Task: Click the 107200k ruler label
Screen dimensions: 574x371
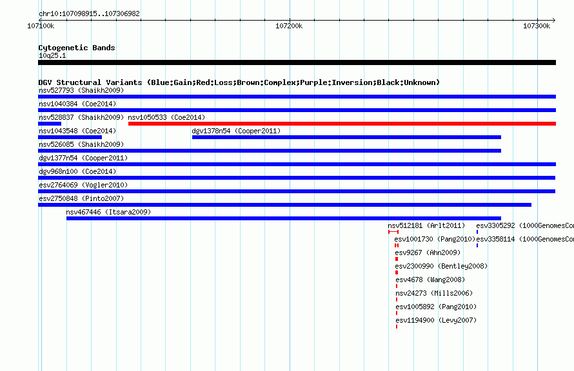Action: (x=289, y=26)
